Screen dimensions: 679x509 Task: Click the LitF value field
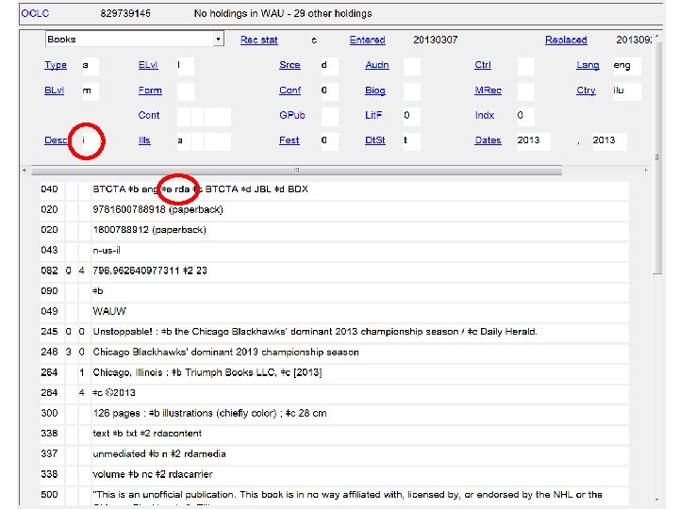[411, 117]
